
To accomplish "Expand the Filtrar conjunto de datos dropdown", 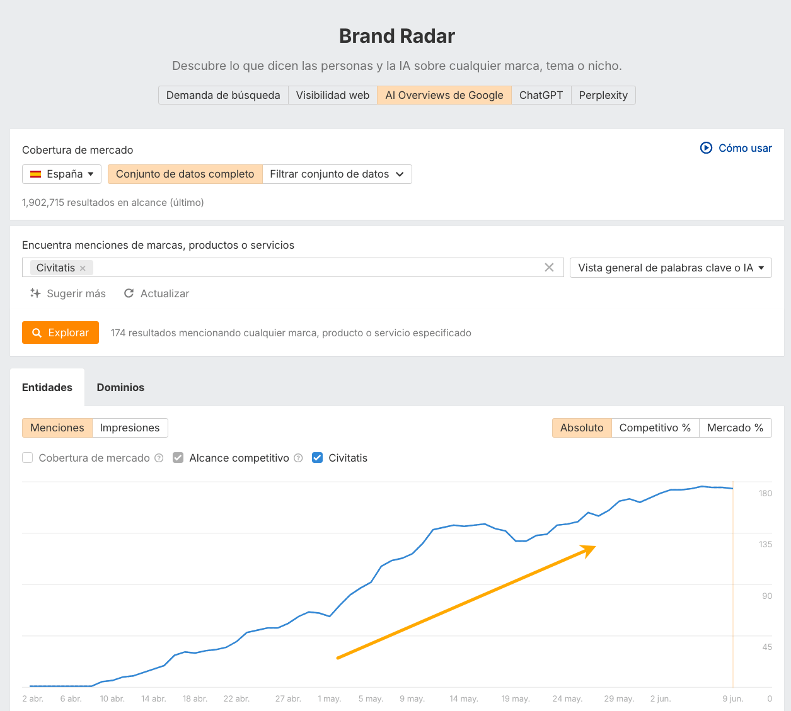I will [x=337, y=174].
